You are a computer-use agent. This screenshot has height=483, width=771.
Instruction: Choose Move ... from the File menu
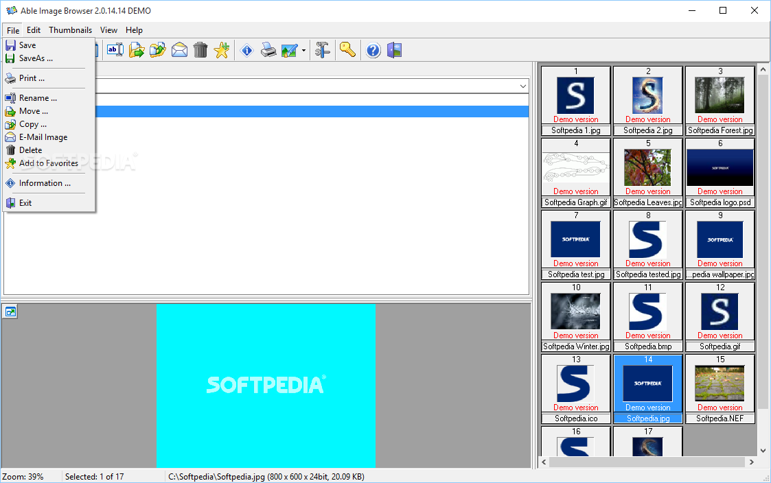[48, 111]
